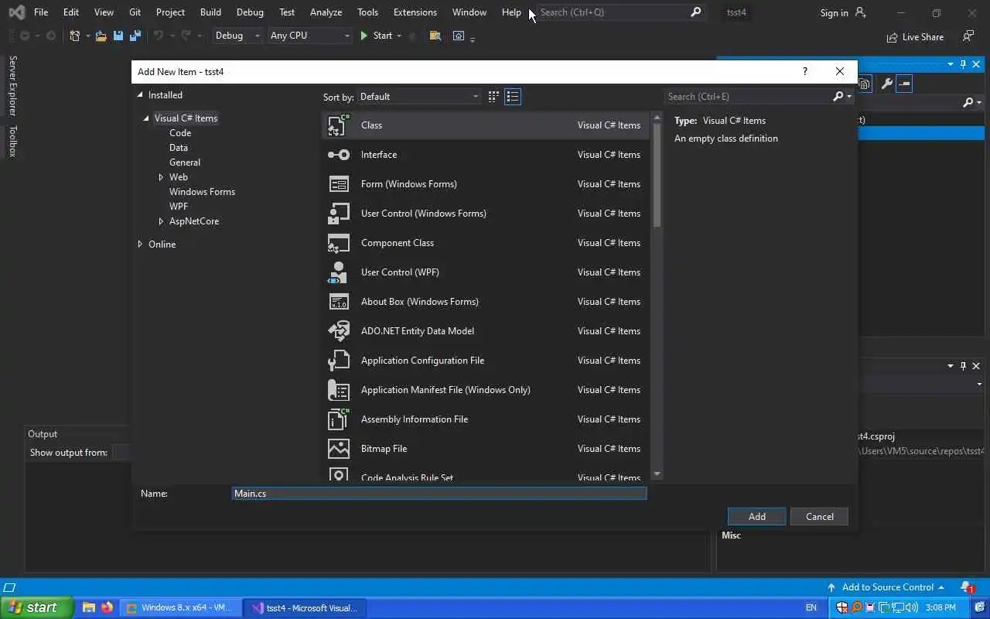Collapse the Visual C# Items node
The width and height of the screenshot is (990, 619).
146,118
